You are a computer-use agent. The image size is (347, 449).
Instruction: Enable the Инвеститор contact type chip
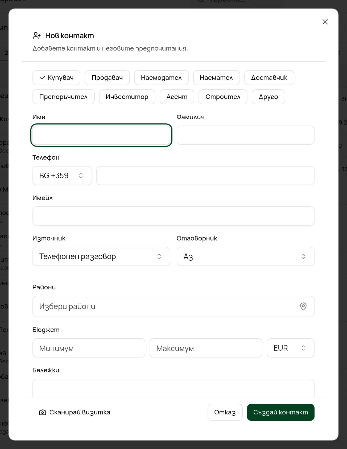127,97
